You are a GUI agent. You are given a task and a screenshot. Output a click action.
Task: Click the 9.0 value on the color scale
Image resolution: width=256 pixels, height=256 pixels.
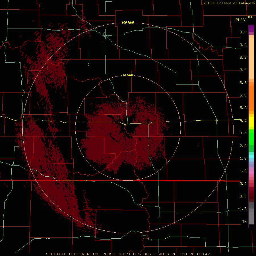pos(243,45)
